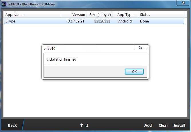Confirm Installation finished with OK button
The height and width of the screenshot is (132, 191).
coord(134,71)
